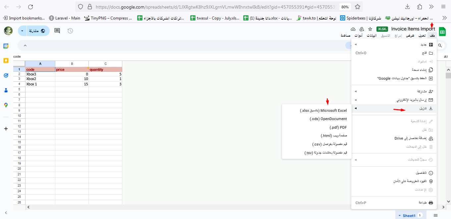Expand the share button dropdown arrow
Viewport: 451px width, 219px height.
[22, 31]
